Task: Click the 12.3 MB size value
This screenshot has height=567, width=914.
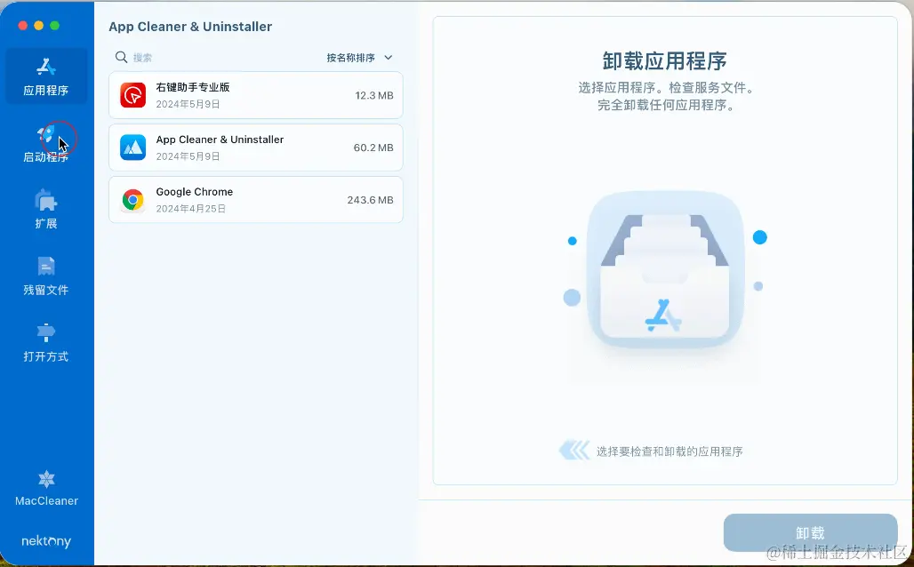Action: click(374, 96)
